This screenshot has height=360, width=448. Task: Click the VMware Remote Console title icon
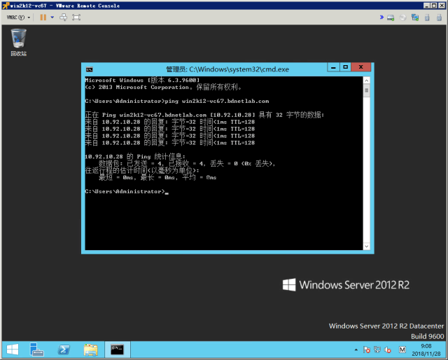6,6
